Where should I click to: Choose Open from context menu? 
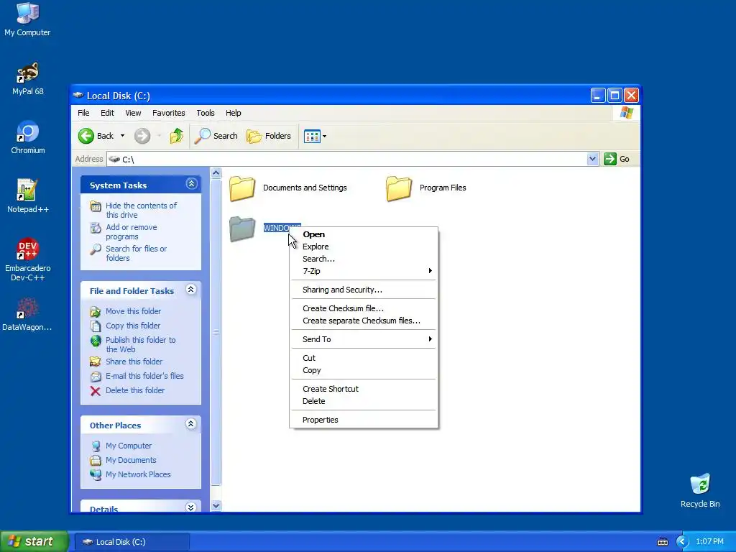pos(364,235)
